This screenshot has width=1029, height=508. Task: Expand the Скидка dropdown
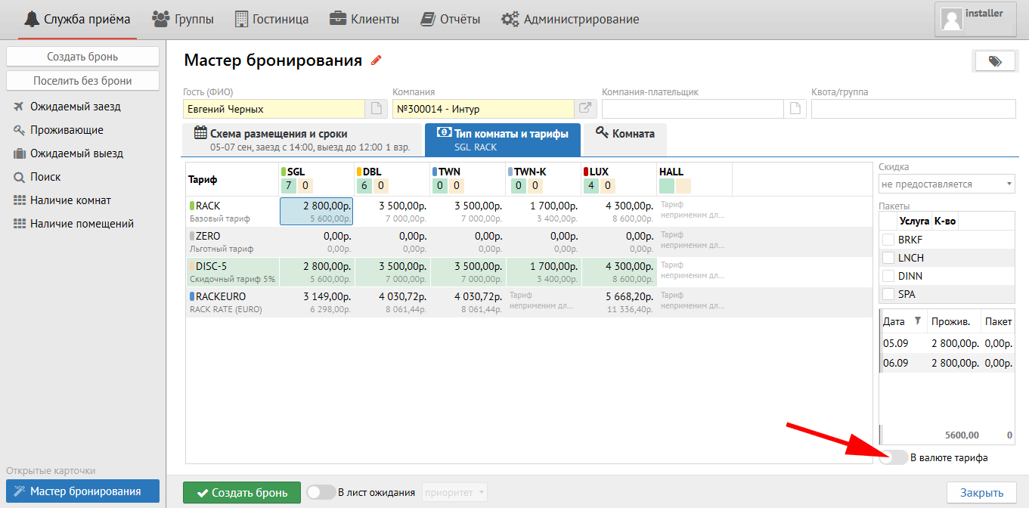pyautogui.click(x=946, y=184)
